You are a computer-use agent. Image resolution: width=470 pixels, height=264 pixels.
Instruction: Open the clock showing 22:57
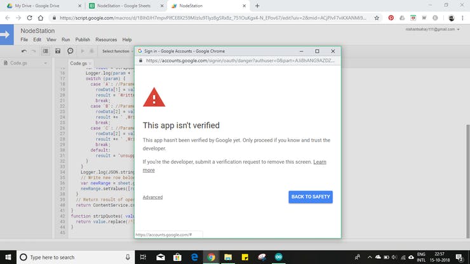(440, 257)
